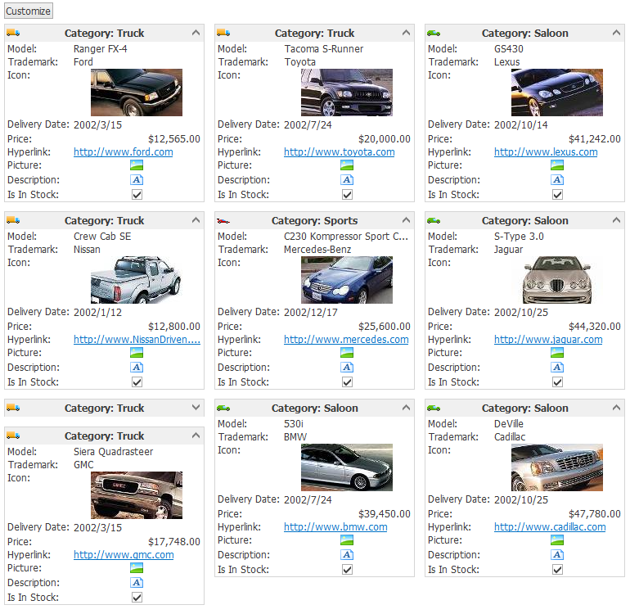
Task: Open the Description icon on Siera Quadrasteer card
Action: click(137, 583)
